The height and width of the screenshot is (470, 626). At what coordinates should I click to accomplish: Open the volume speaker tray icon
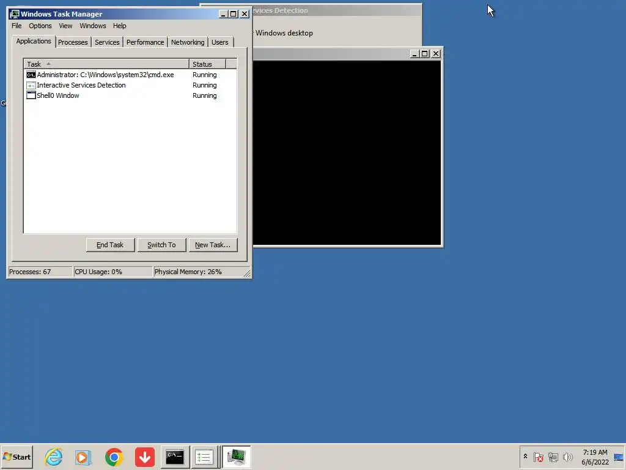pyautogui.click(x=567, y=457)
